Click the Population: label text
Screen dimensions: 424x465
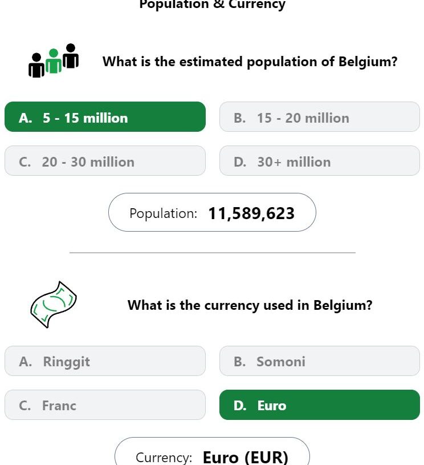point(163,213)
